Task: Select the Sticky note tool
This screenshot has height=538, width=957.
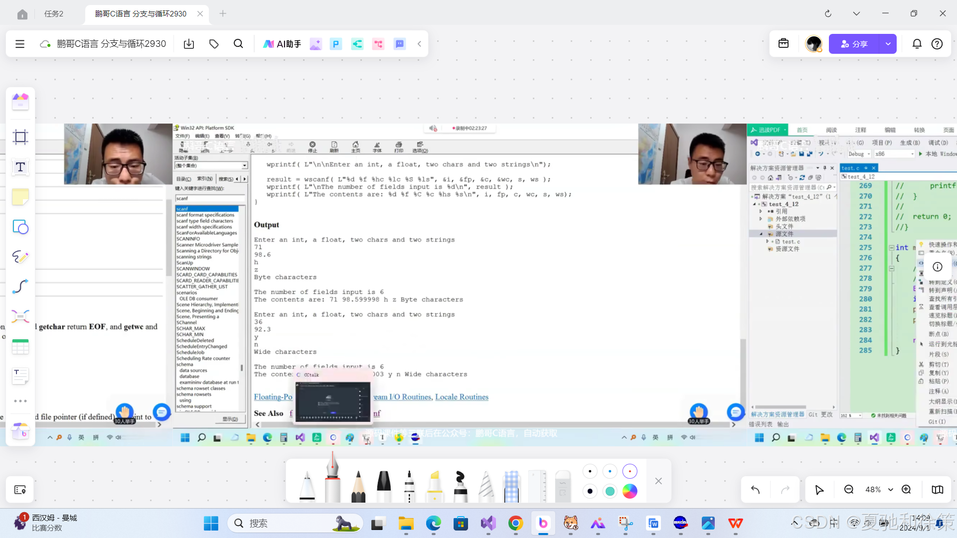Action: [x=20, y=197]
